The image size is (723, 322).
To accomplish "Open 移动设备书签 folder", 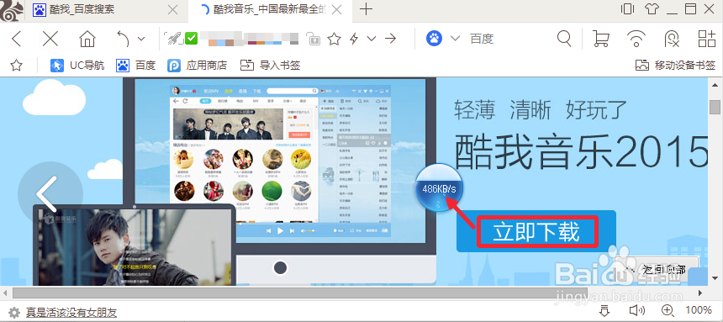I will pyautogui.click(x=675, y=66).
